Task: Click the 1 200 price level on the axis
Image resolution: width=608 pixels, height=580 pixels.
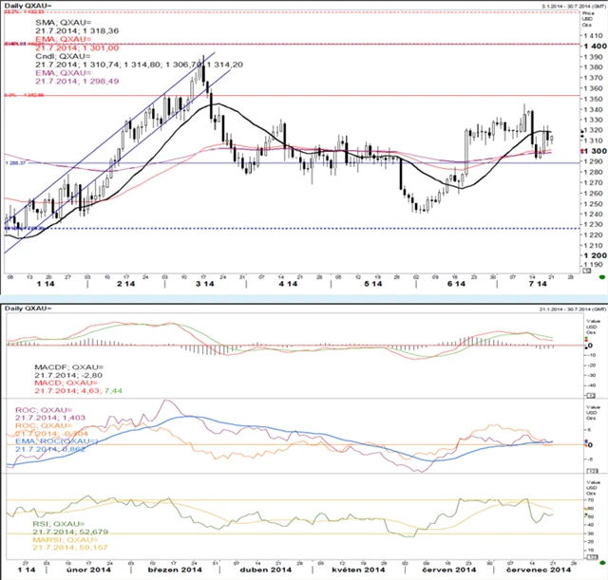Action: 597,255
